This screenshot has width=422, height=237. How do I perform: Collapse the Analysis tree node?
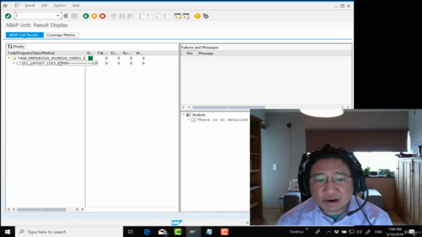[183, 115]
